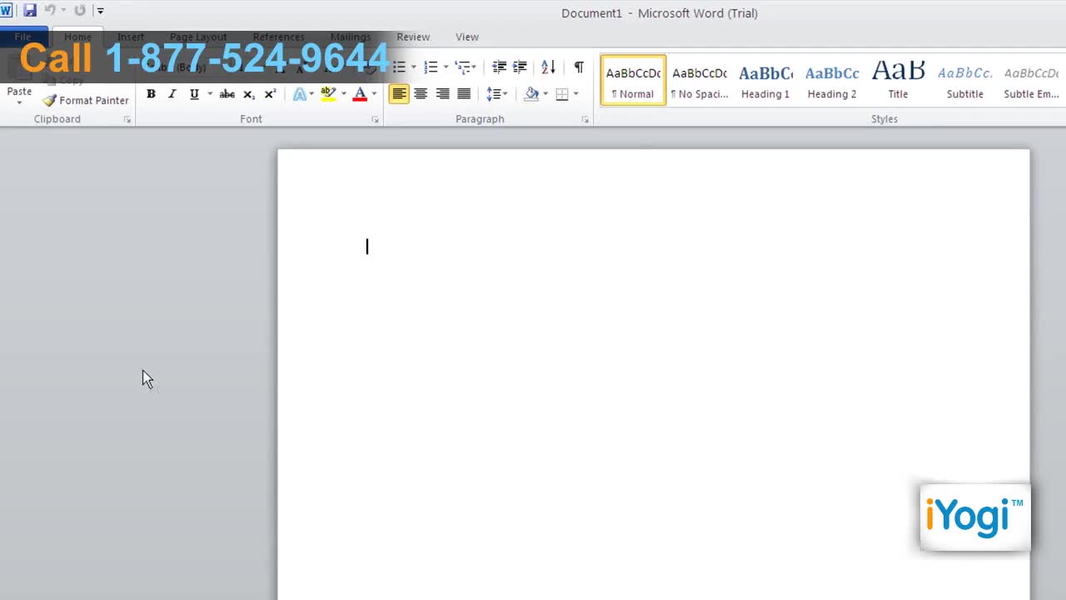This screenshot has height=600, width=1066.
Task: Toggle Bold formatting
Action: click(151, 94)
